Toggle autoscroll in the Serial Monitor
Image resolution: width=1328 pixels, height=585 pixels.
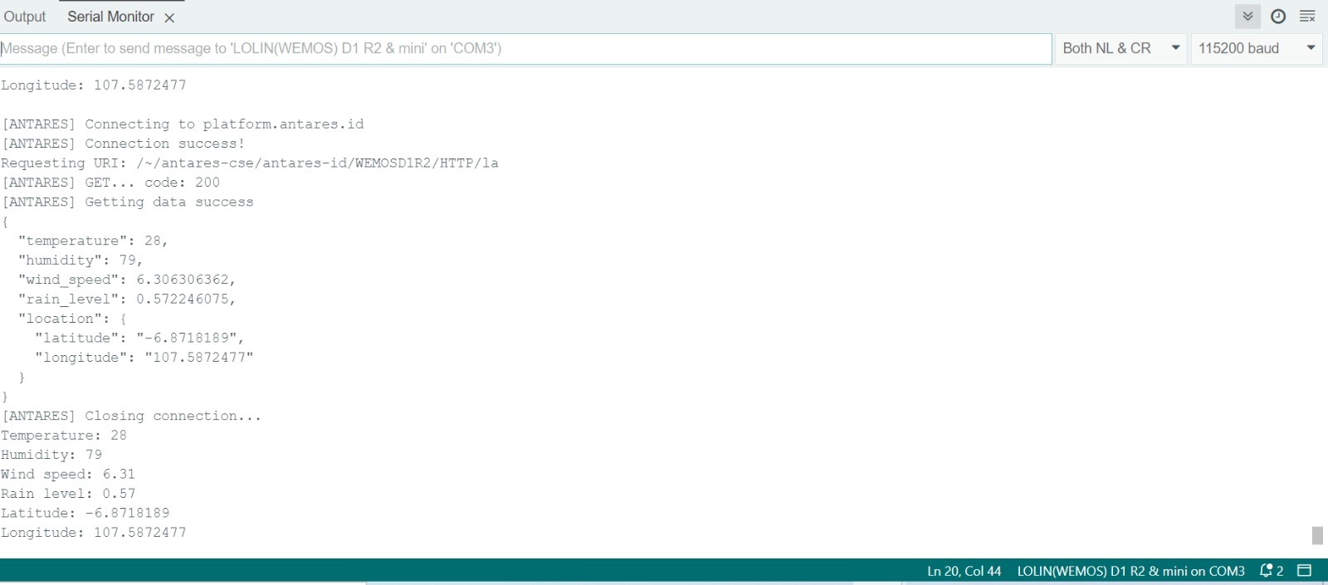point(1247,17)
